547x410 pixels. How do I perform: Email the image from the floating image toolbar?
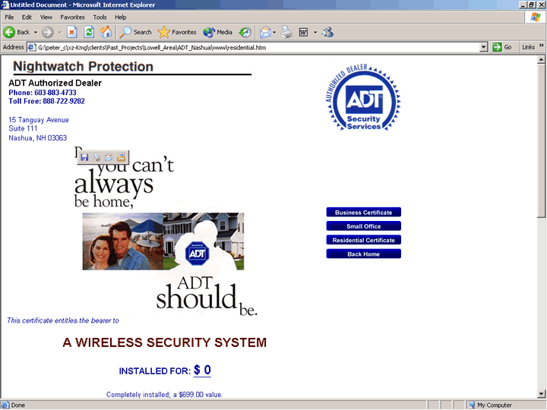(x=109, y=158)
